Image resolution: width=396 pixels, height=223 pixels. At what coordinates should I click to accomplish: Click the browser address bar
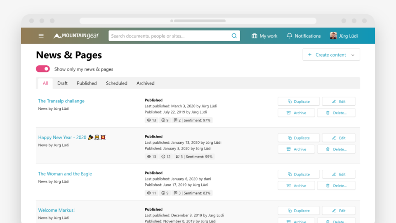coord(198,21)
